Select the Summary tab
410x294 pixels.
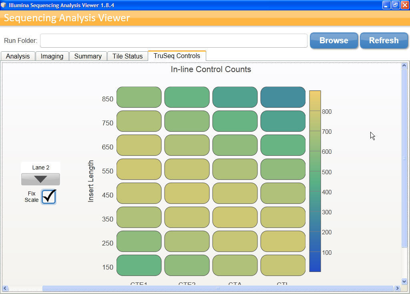click(x=88, y=56)
